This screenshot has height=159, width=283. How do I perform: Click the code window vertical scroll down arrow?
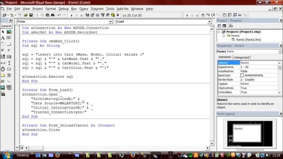pyautogui.click(x=212, y=144)
